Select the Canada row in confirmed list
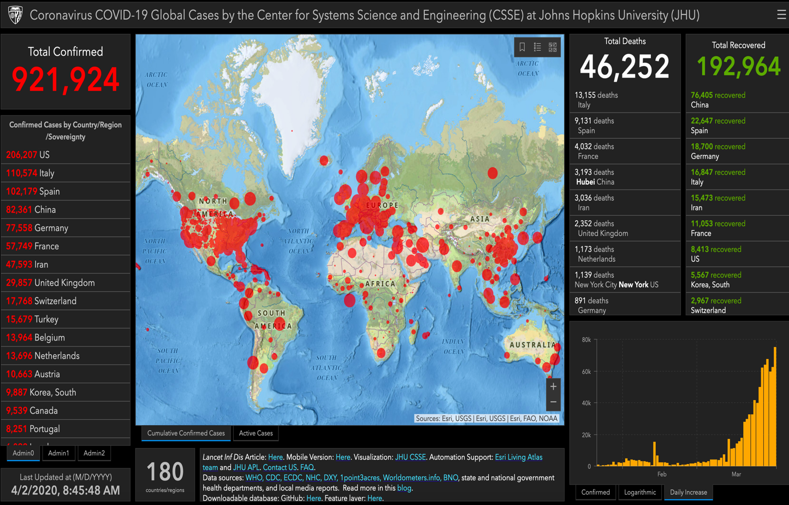 click(66, 411)
